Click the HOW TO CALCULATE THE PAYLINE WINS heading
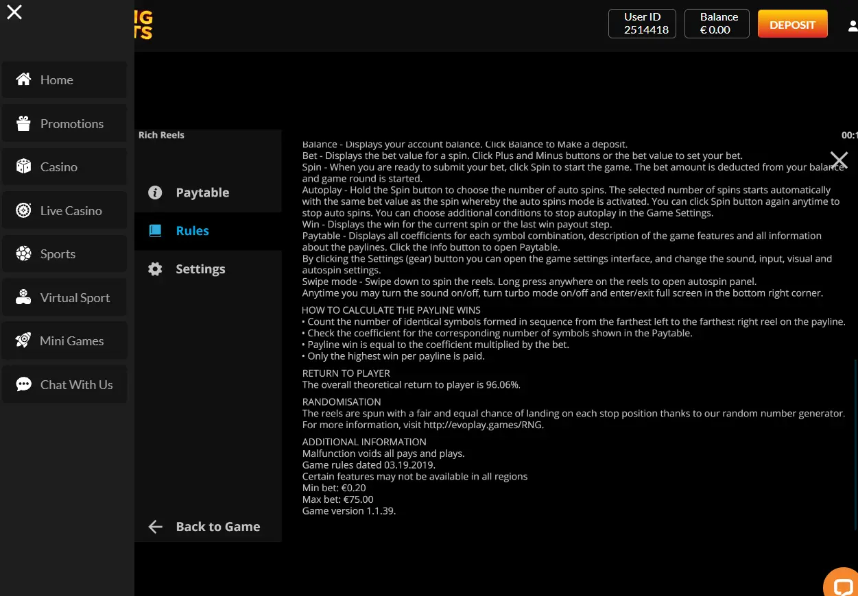 [x=392, y=310]
